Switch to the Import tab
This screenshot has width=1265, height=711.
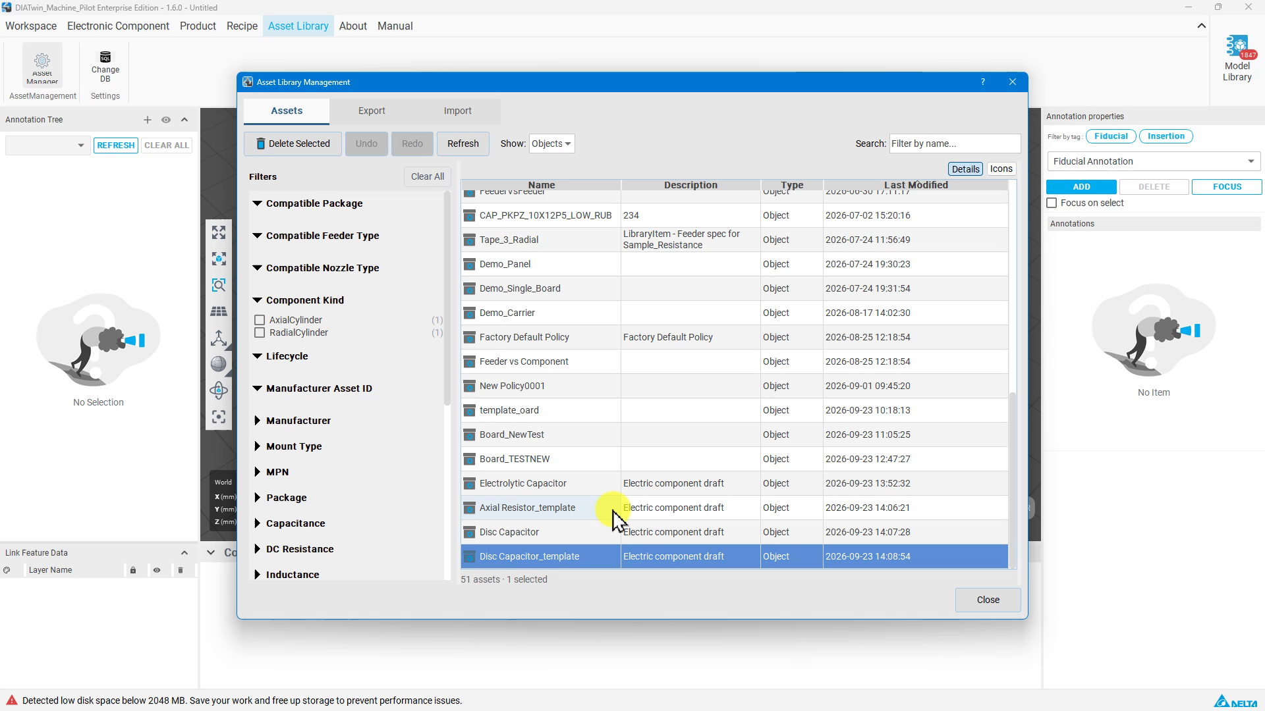(457, 111)
